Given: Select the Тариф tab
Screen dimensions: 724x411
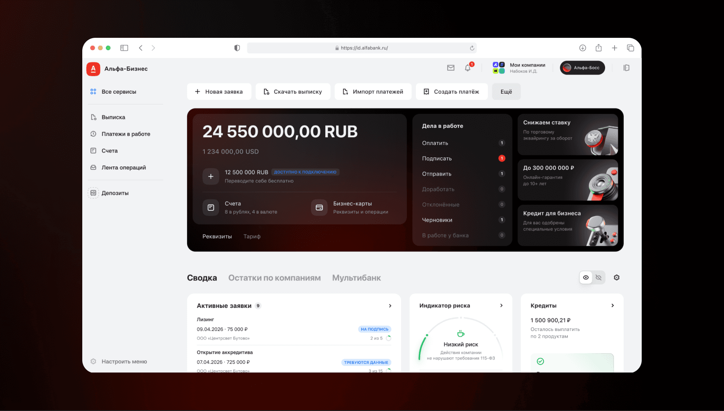Looking at the screenshot, I should coord(252,236).
